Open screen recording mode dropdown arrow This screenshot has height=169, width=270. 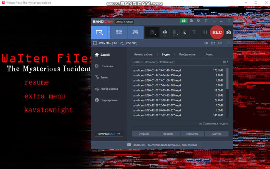pos(109,32)
